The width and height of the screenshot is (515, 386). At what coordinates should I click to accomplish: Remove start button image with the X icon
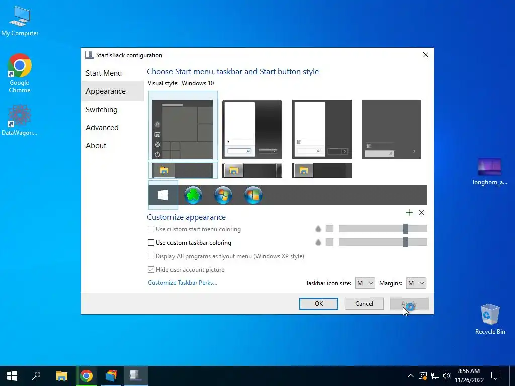(422, 213)
